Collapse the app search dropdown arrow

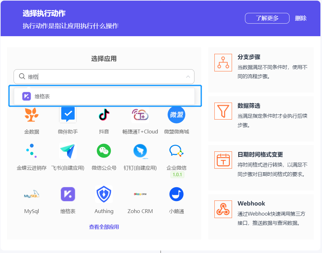click(x=188, y=77)
